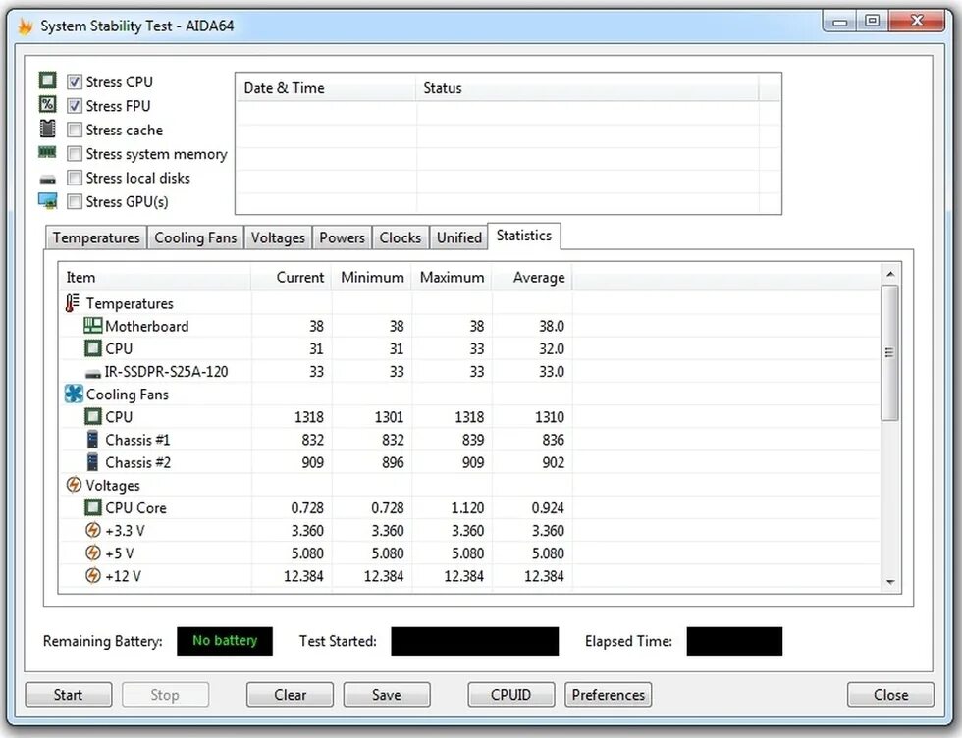Click the IR-SSDPR-S25A-120 drive icon
This screenshot has height=738, width=962.
92,373
